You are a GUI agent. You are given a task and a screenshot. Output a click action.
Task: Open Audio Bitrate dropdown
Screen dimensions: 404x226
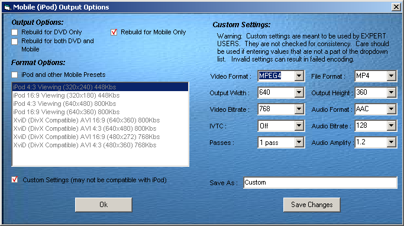392,126
